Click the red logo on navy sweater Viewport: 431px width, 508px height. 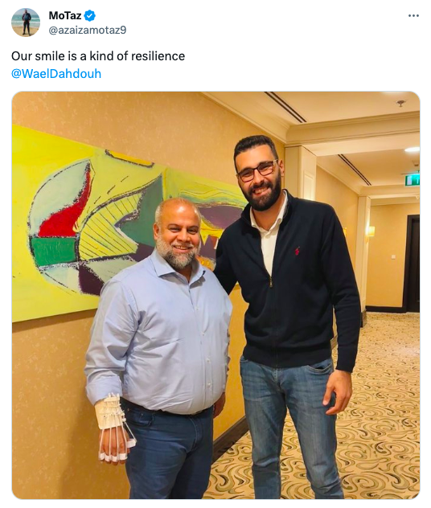(x=297, y=251)
